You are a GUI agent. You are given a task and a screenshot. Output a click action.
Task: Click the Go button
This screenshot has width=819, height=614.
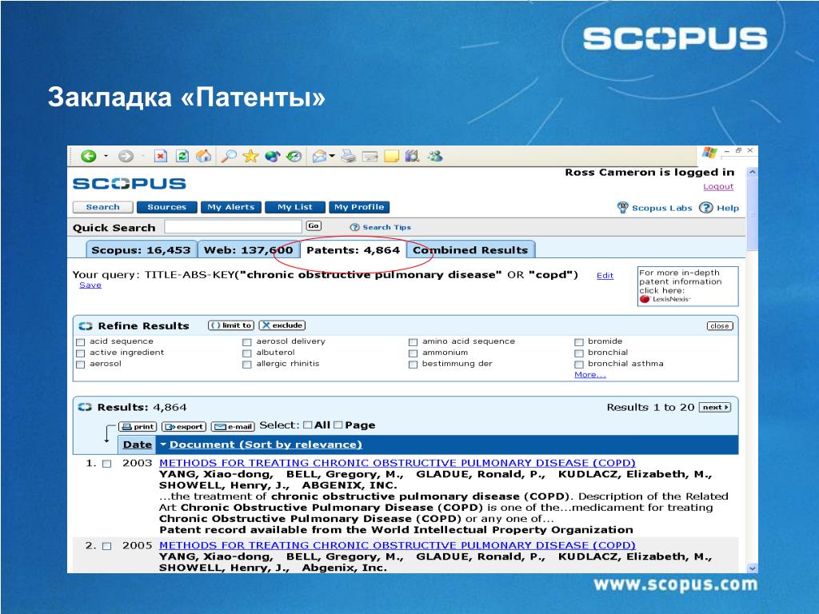(314, 226)
